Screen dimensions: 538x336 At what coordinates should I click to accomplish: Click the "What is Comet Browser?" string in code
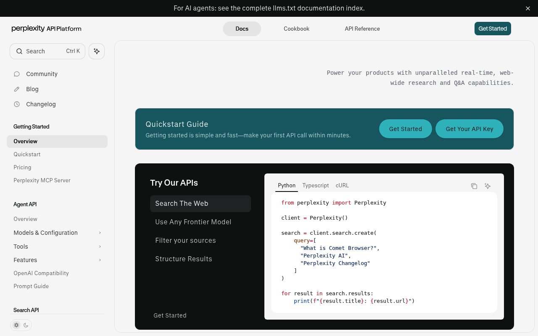[338, 248]
